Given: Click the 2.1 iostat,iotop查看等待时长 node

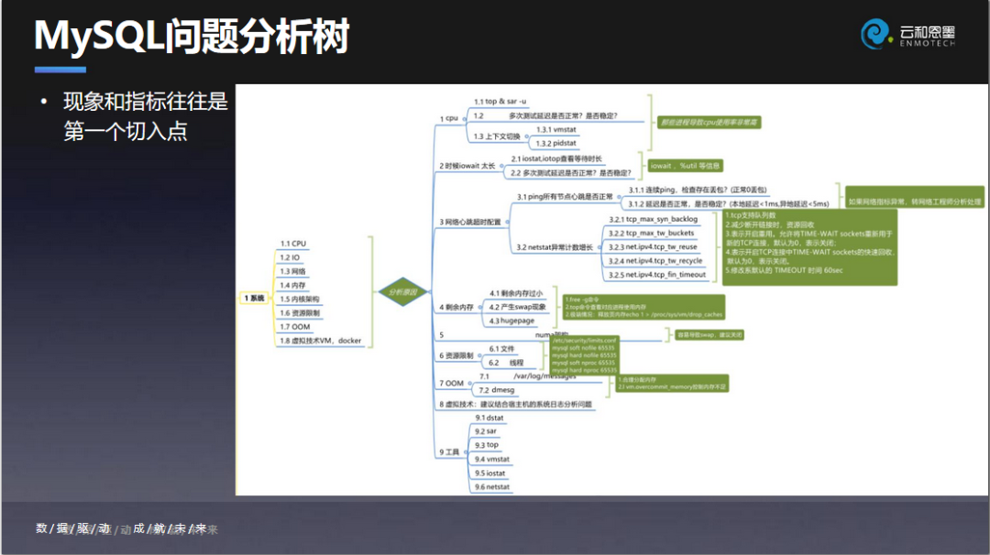Looking at the screenshot, I should (x=557, y=159).
